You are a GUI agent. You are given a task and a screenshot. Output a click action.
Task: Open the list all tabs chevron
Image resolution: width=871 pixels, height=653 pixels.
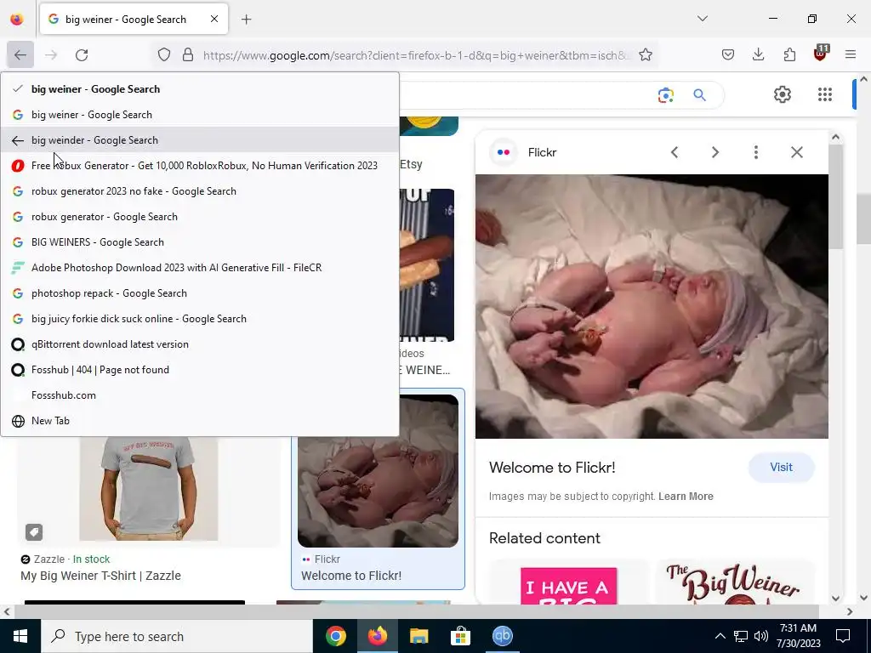coord(702,19)
